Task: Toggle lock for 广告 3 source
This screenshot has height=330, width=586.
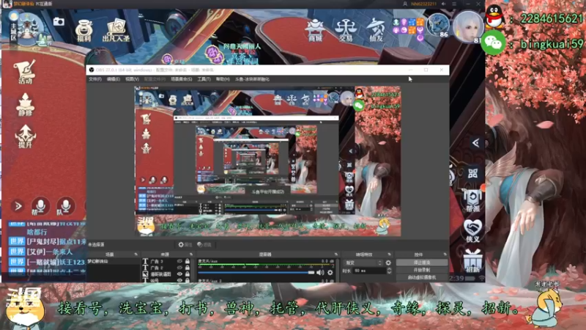Action: [x=188, y=261]
